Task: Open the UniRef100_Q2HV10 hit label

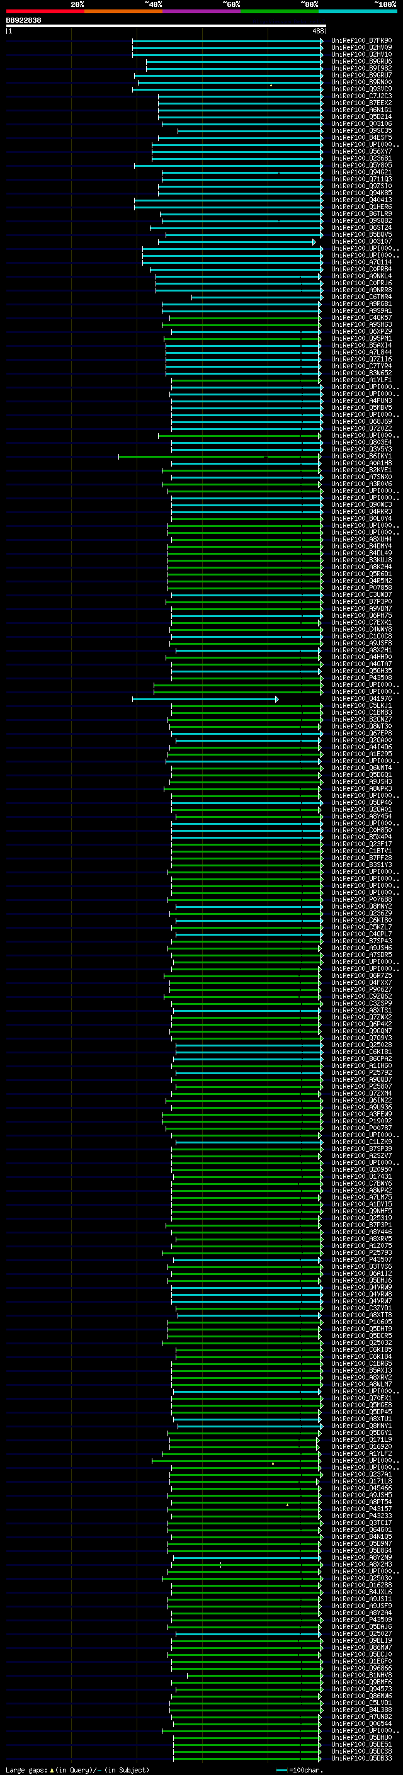Action: pos(361,54)
